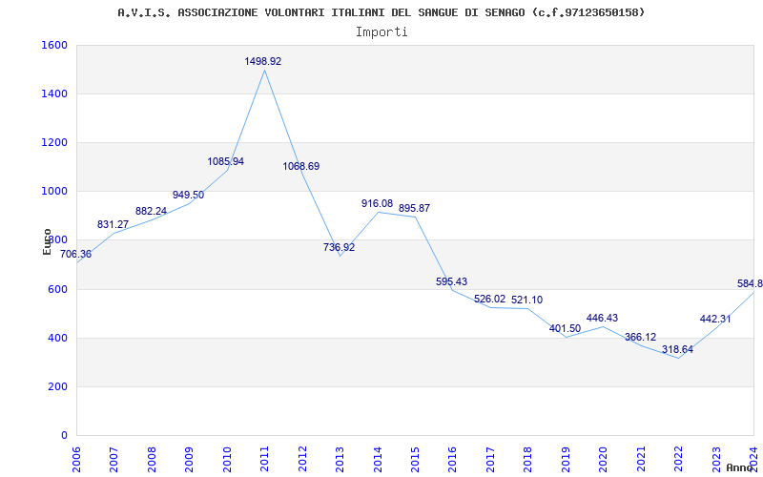Viewport: 763px width, 477px height.
Task: Select the 400 y-axis tick label
Action: pyautogui.click(x=57, y=339)
